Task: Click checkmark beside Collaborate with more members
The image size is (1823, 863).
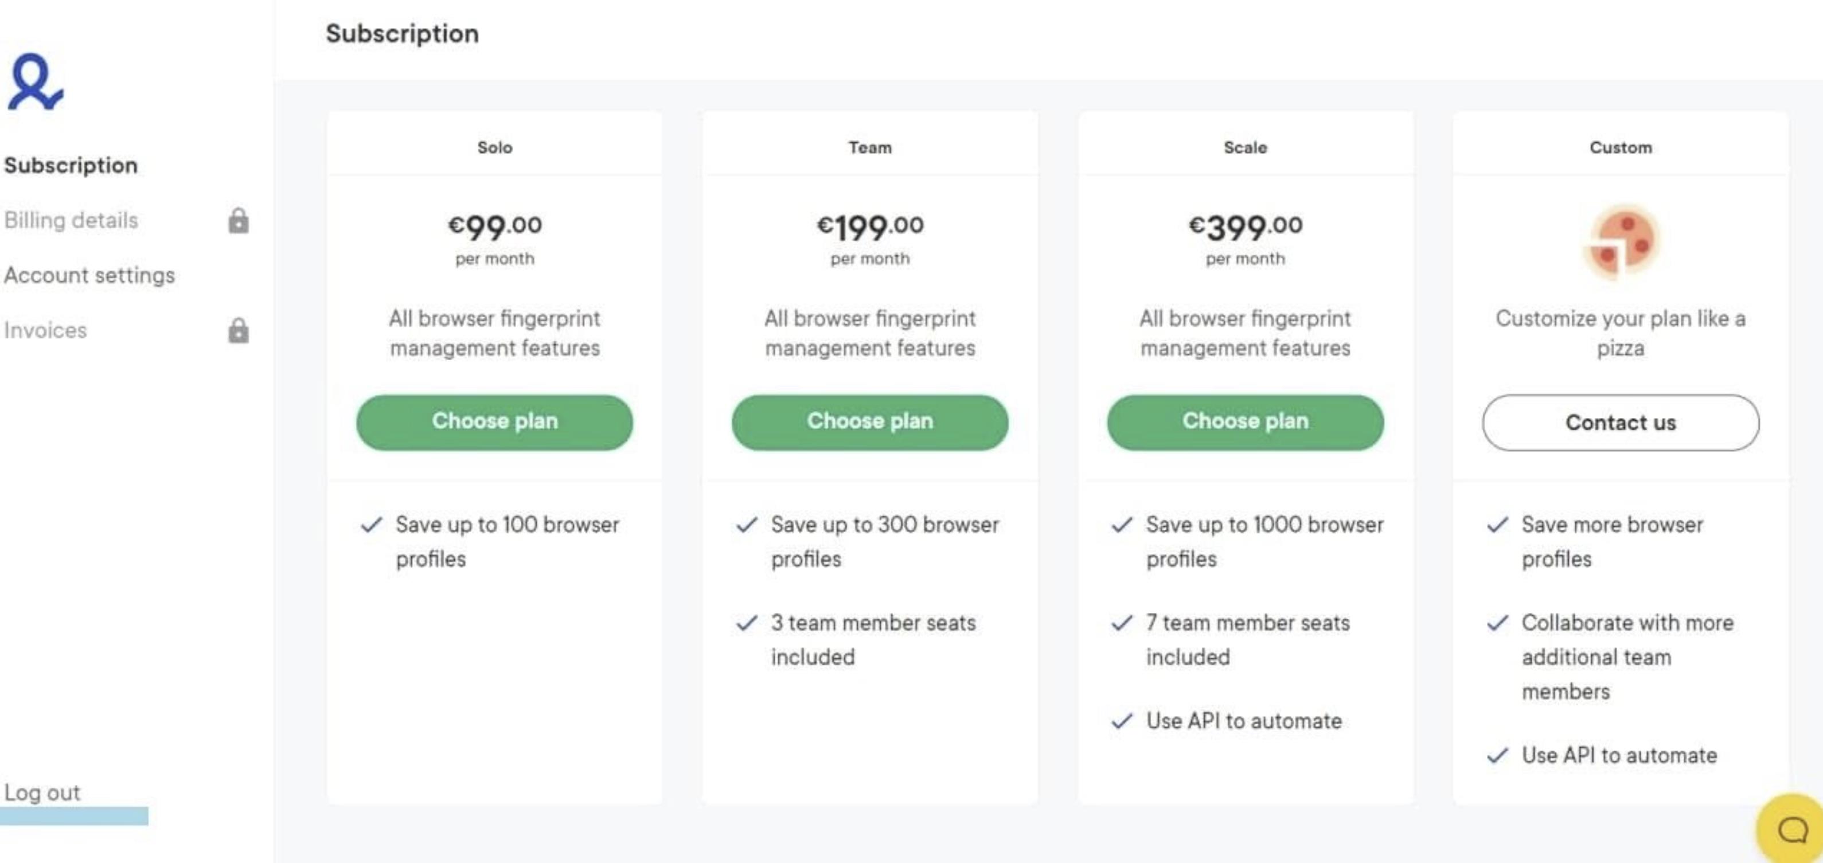Action: (1497, 623)
